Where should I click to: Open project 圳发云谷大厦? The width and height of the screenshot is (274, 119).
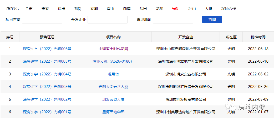coord(113,99)
